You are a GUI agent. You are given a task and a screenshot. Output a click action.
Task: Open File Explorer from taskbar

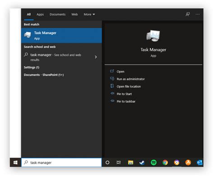coord(130,162)
